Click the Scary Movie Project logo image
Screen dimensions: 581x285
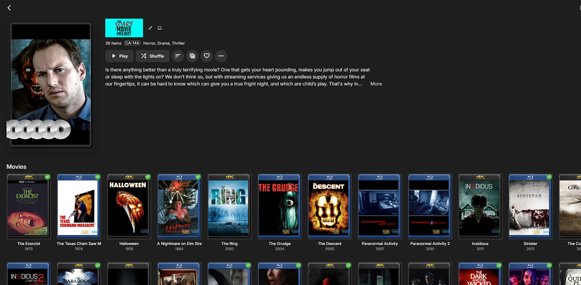(x=124, y=28)
